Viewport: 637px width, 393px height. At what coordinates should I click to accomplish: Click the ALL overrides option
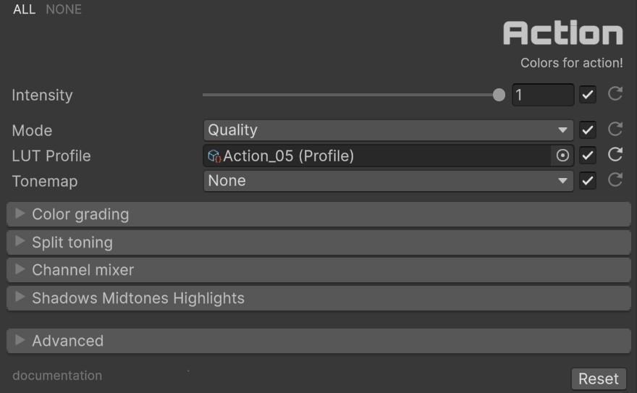point(24,9)
